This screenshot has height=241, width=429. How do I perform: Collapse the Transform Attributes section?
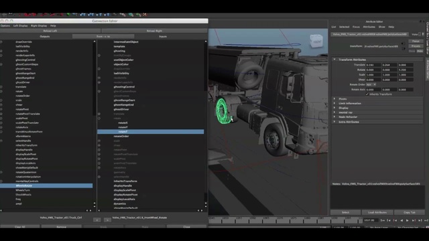pos(334,60)
